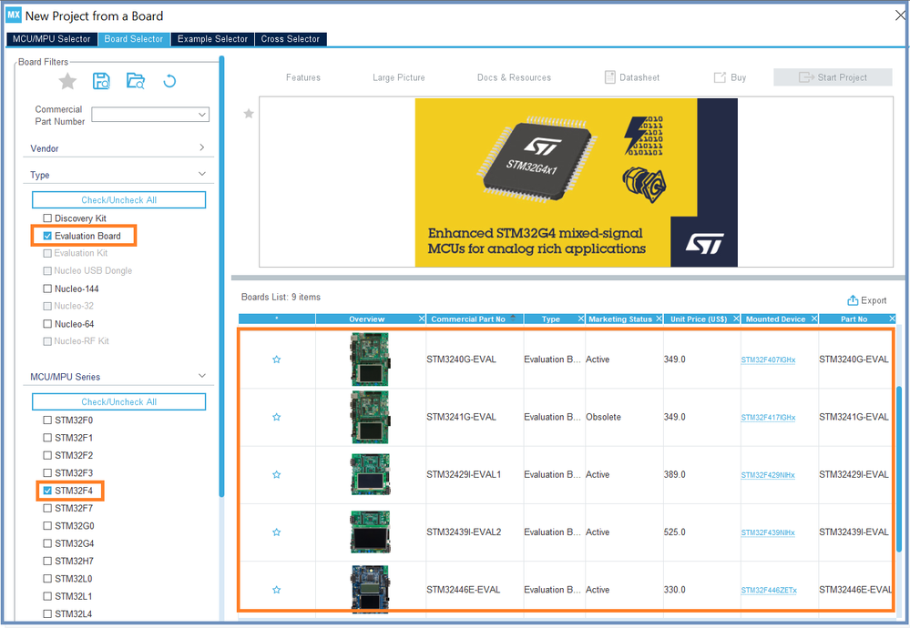The height and width of the screenshot is (628, 910).
Task: Click the boards list vertical scrollbar
Action: (x=899, y=469)
